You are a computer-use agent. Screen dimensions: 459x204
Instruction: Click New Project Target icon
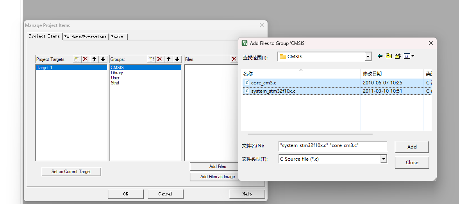pos(77,59)
